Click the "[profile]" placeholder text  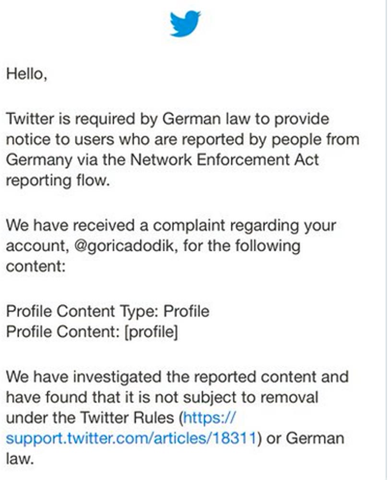[151, 332]
